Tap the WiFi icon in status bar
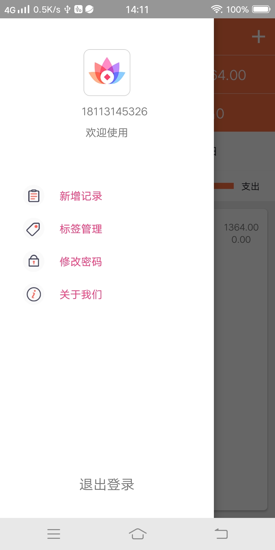275x550 pixels. [x=216, y=9]
